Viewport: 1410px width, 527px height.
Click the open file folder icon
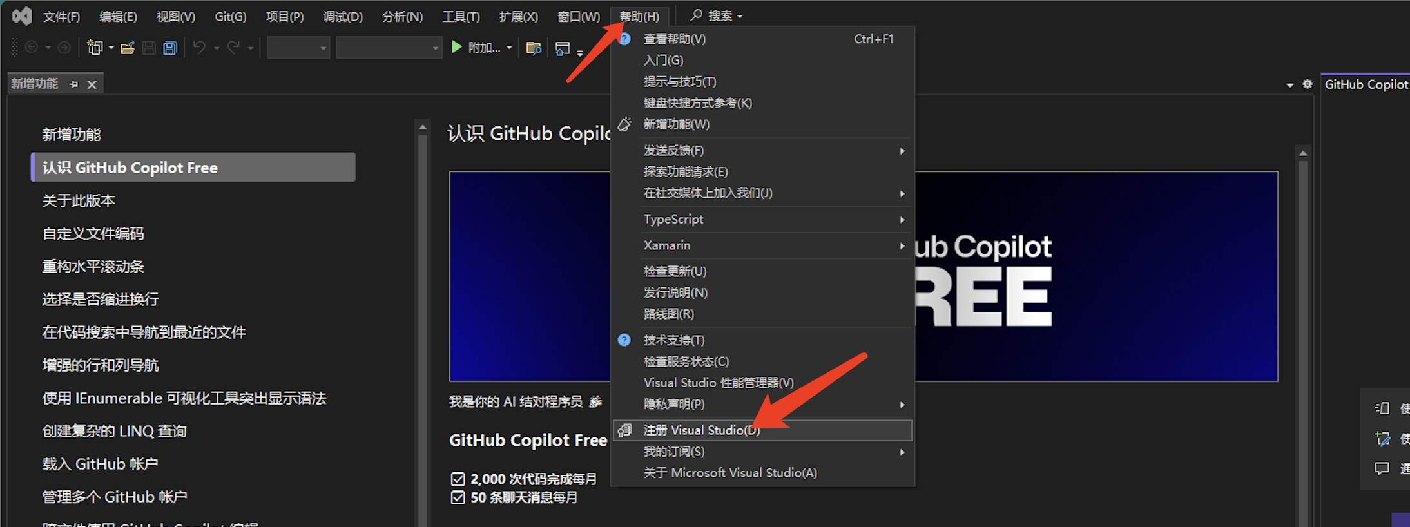128,48
